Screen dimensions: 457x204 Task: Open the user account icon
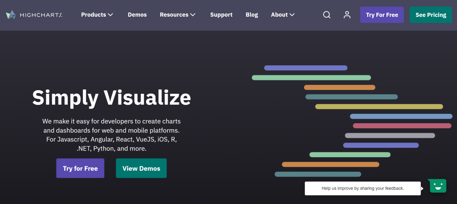(x=347, y=15)
